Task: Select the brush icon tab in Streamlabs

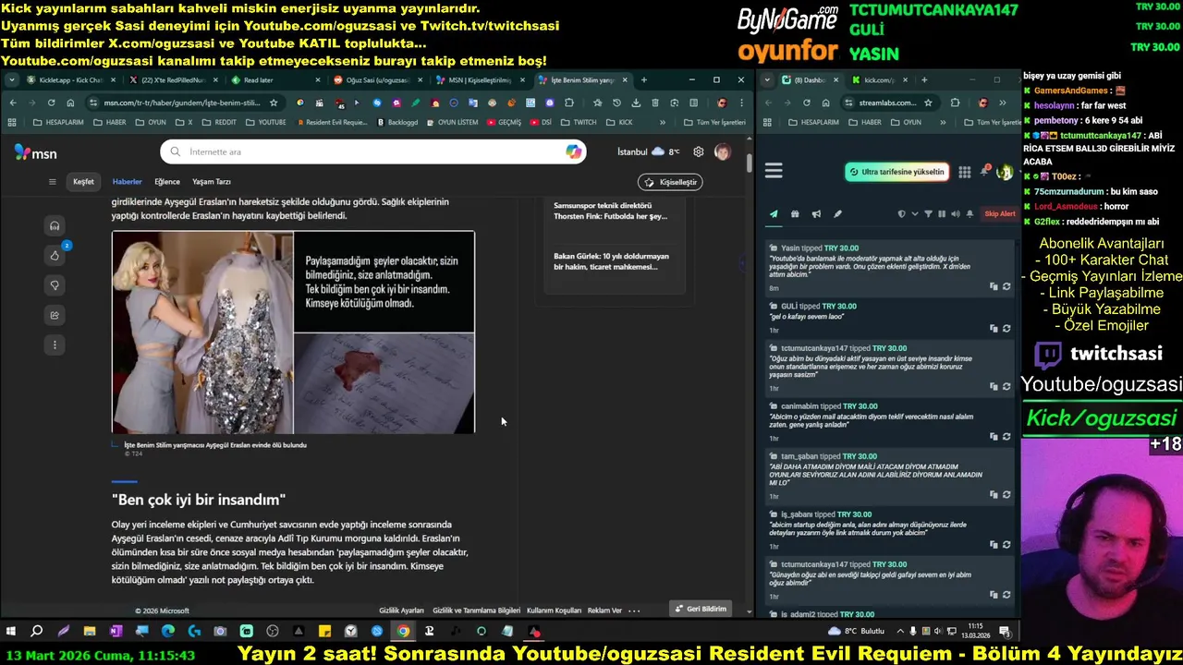Action: pyautogui.click(x=837, y=214)
